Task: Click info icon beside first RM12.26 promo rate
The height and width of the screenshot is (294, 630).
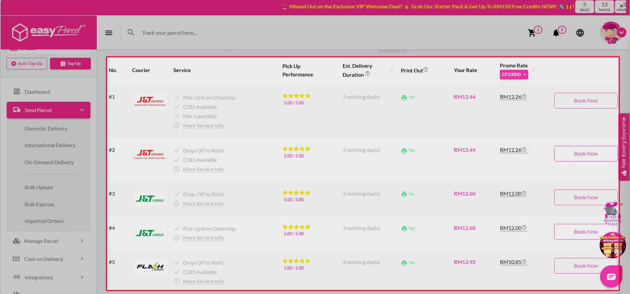Action: click(x=524, y=96)
